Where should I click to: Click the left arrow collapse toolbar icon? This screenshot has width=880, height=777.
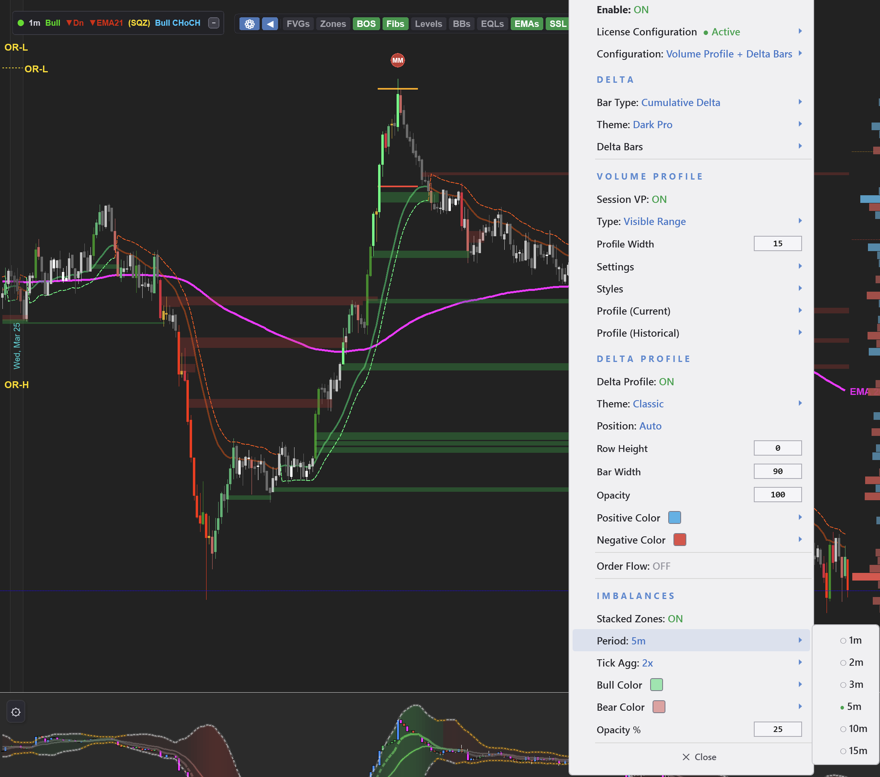pos(270,24)
